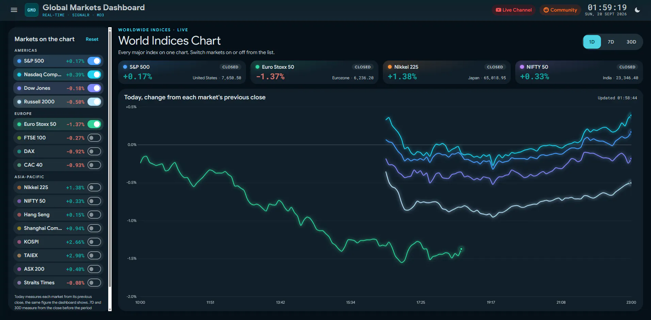Enable the ASX 200 toggle
651x320 pixels.
click(94, 269)
